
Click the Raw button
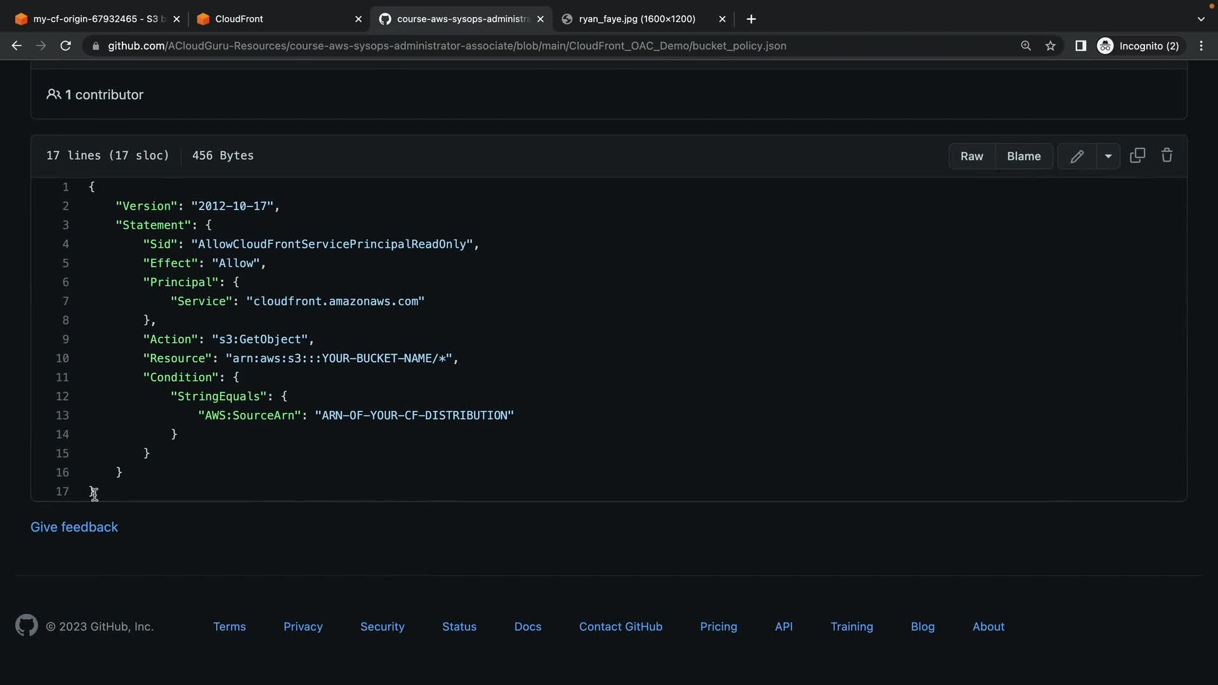coord(971,156)
